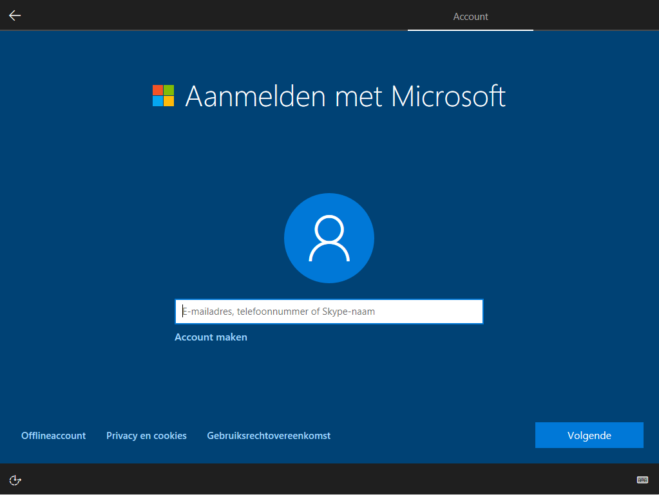Open the Ease of Access icon
The width and height of the screenshot is (659, 495).
pos(15,480)
